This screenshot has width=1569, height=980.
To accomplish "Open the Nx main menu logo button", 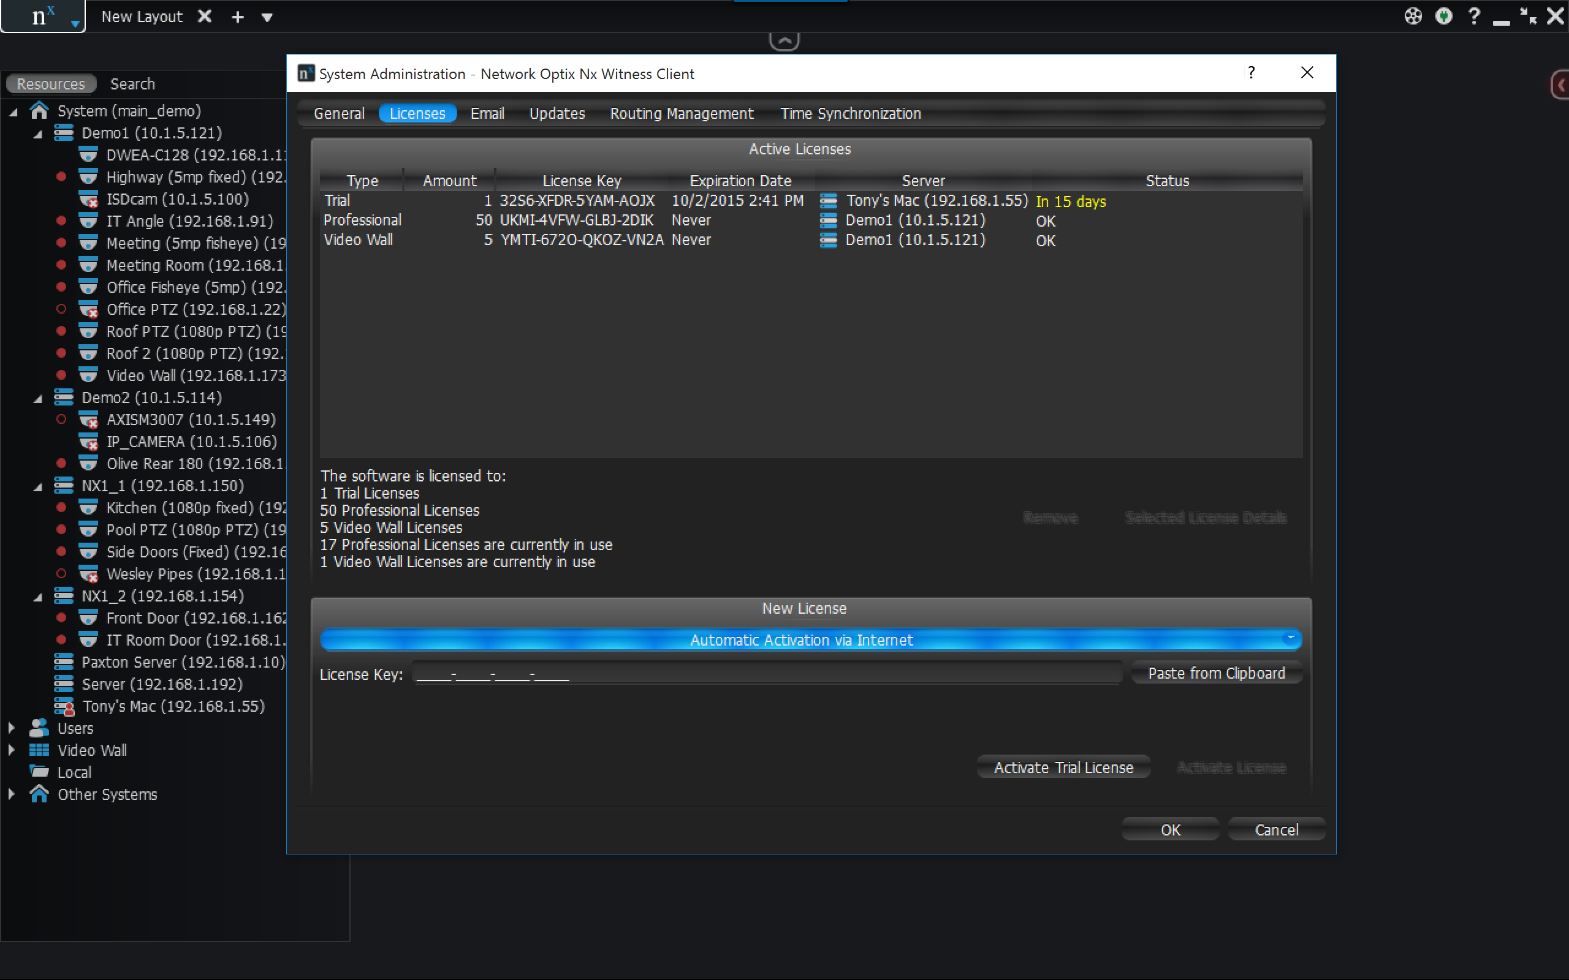I will click(43, 16).
